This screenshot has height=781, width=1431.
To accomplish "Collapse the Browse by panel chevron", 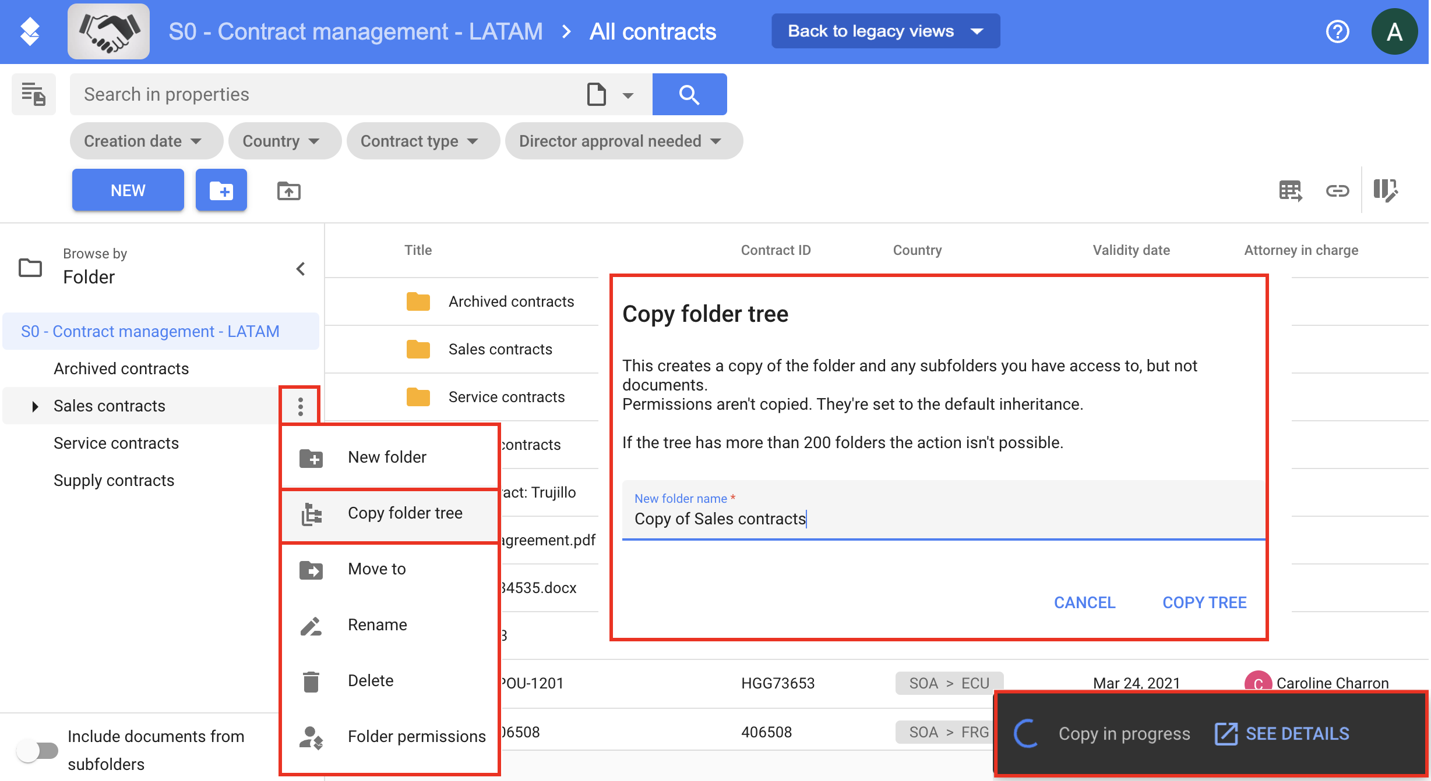I will point(301,269).
